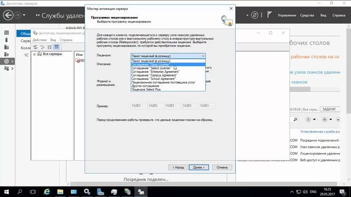Click the < Назад button

178,167
